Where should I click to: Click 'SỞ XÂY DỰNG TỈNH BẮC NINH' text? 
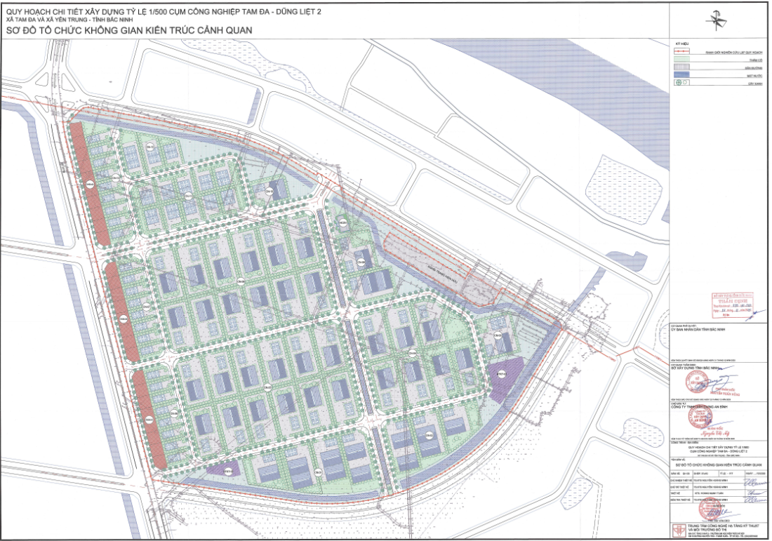pyautogui.click(x=694, y=368)
